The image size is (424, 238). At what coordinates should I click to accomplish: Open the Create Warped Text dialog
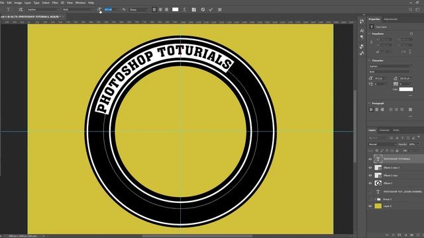click(184, 9)
